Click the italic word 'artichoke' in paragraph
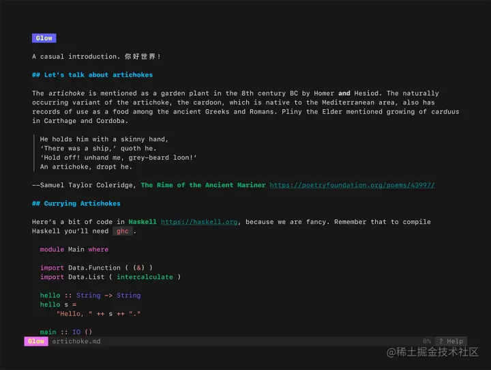 (x=66, y=93)
